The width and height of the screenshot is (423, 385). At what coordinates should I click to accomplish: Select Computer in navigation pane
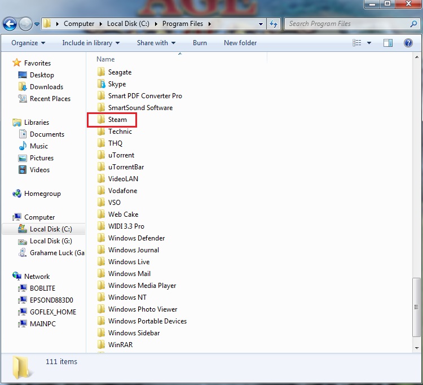click(39, 217)
